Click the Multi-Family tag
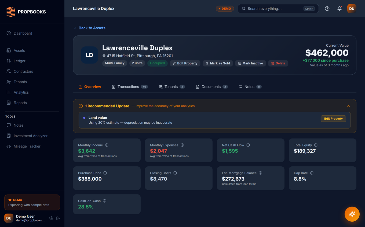The image size is (365, 227). coord(115,63)
